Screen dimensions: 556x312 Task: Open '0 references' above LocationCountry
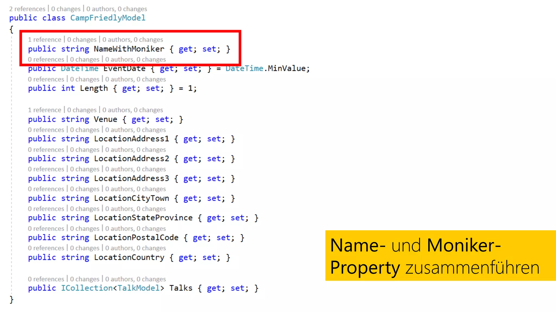(46, 248)
